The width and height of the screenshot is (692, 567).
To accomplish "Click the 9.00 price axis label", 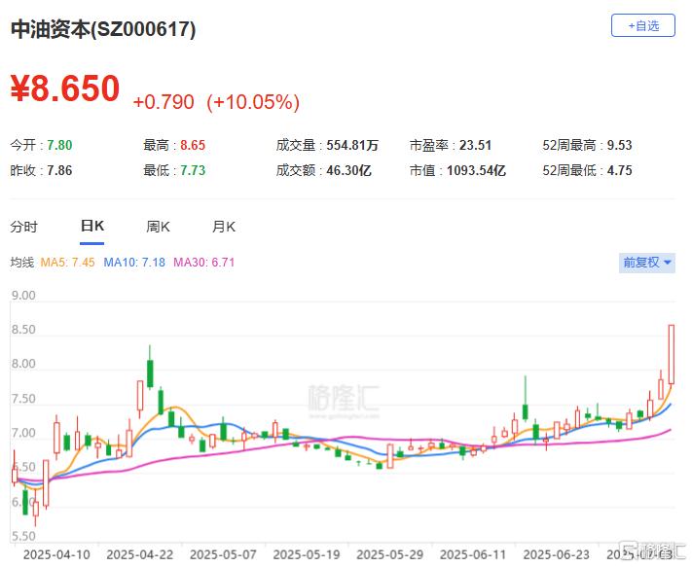I will point(23,296).
